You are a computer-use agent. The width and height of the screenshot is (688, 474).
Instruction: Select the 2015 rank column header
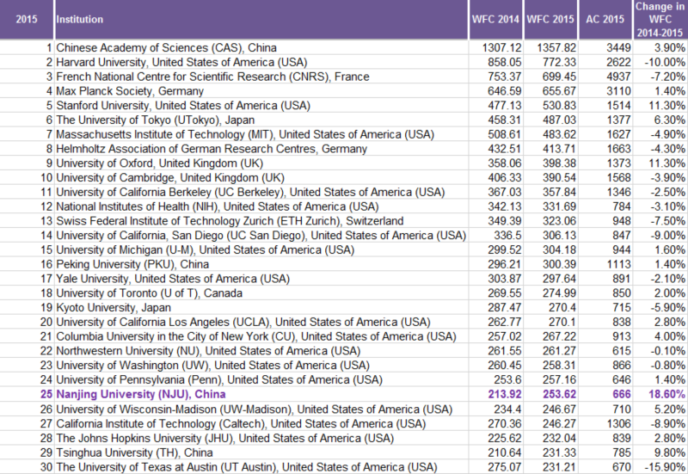click(26, 18)
